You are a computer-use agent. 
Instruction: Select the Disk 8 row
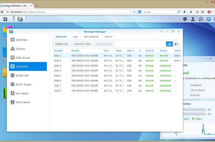117,91
